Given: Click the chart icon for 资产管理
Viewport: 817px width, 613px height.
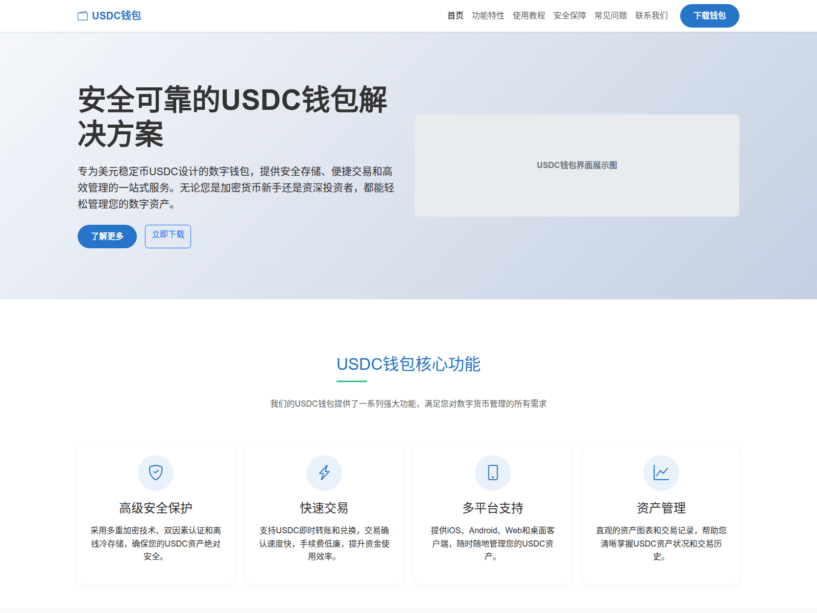Looking at the screenshot, I should point(661,473).
